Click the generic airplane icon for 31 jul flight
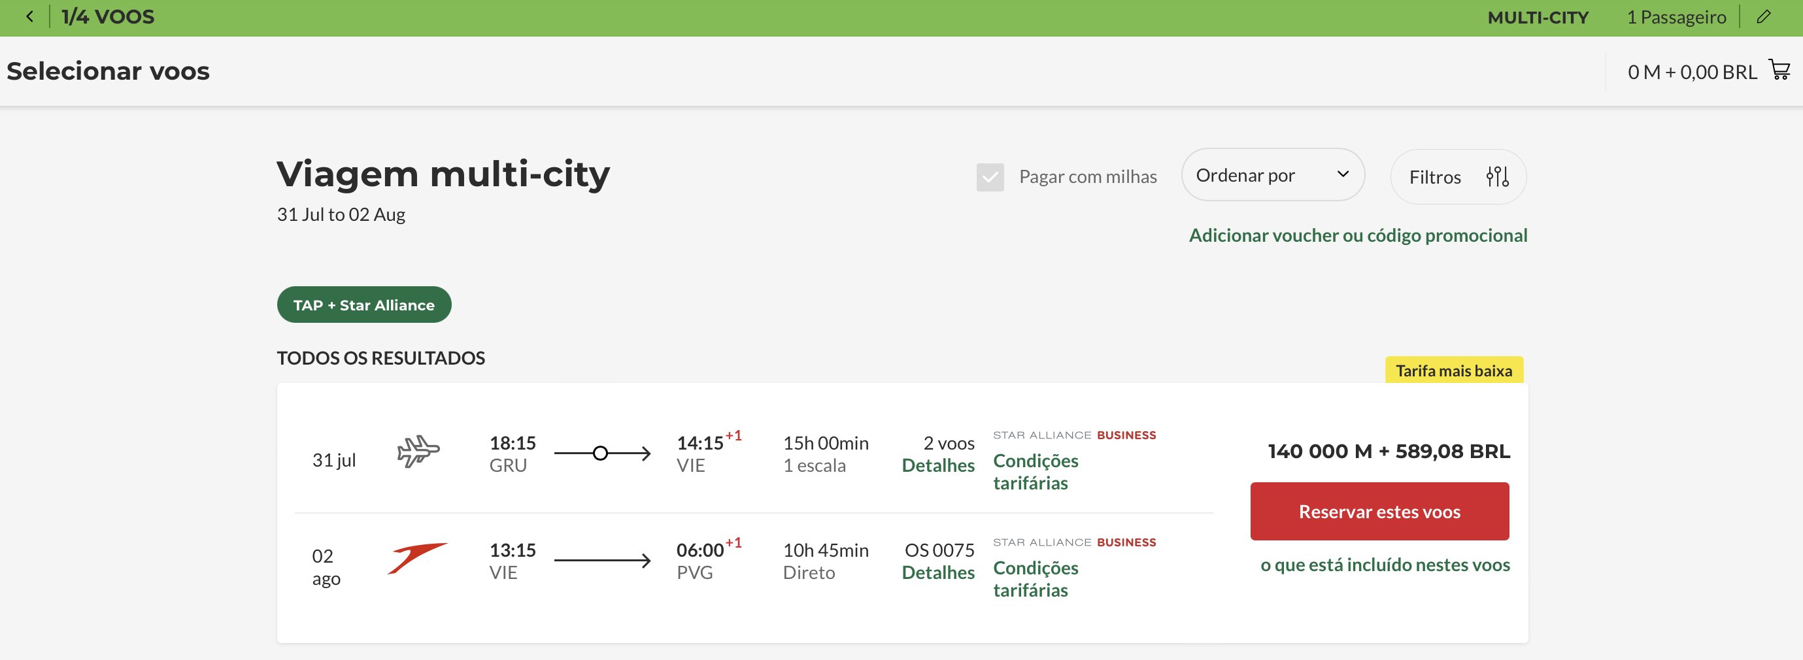 pyautogui.click(x=418, y=452)
